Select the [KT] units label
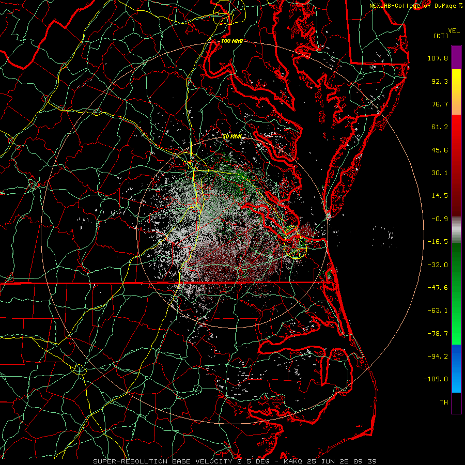This screenshot has width=465, height=465. point(441,36)
